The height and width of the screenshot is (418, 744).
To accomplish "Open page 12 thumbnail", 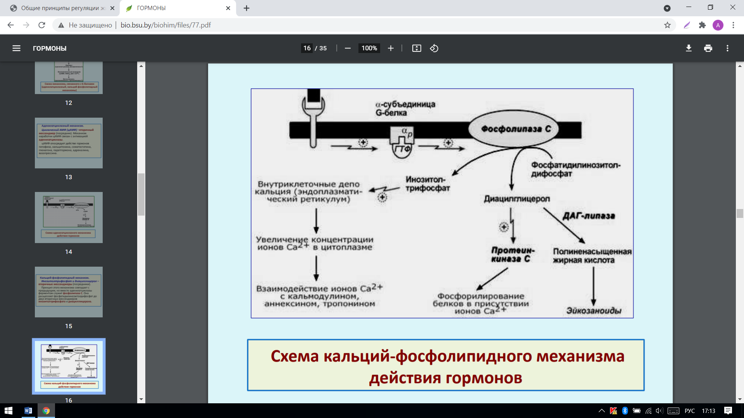I will pos(69,78).
